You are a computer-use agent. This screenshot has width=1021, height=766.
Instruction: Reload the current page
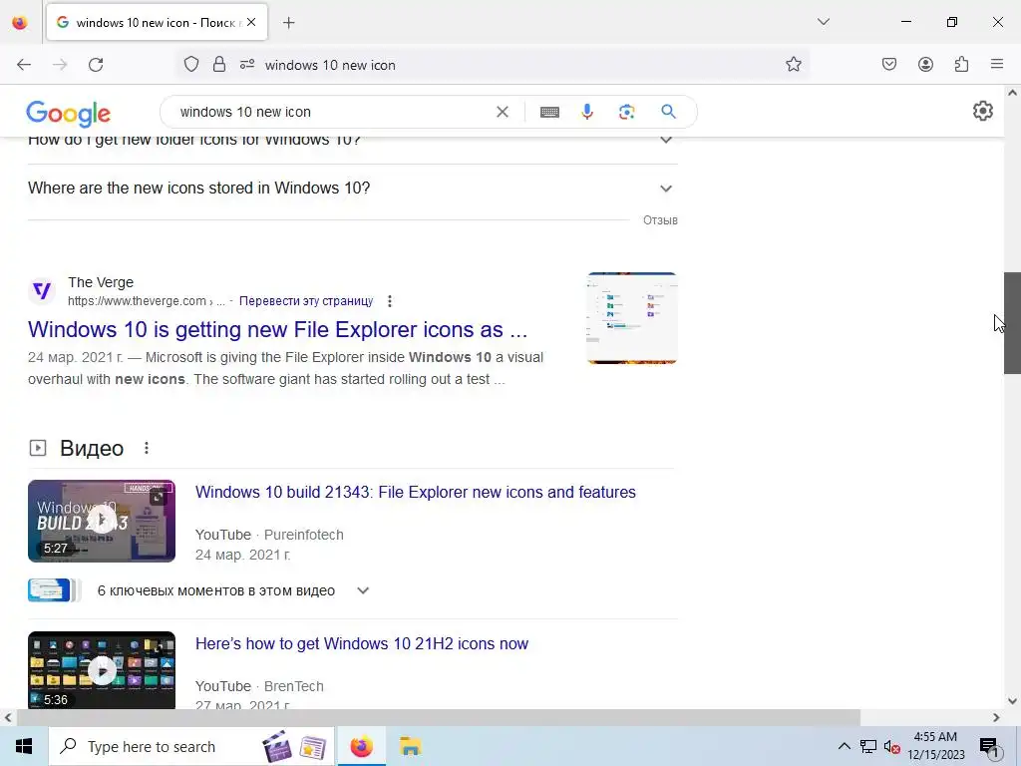96,65
